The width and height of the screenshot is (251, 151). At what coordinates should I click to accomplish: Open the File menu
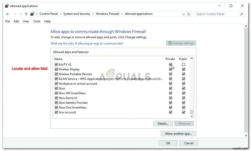8,21
